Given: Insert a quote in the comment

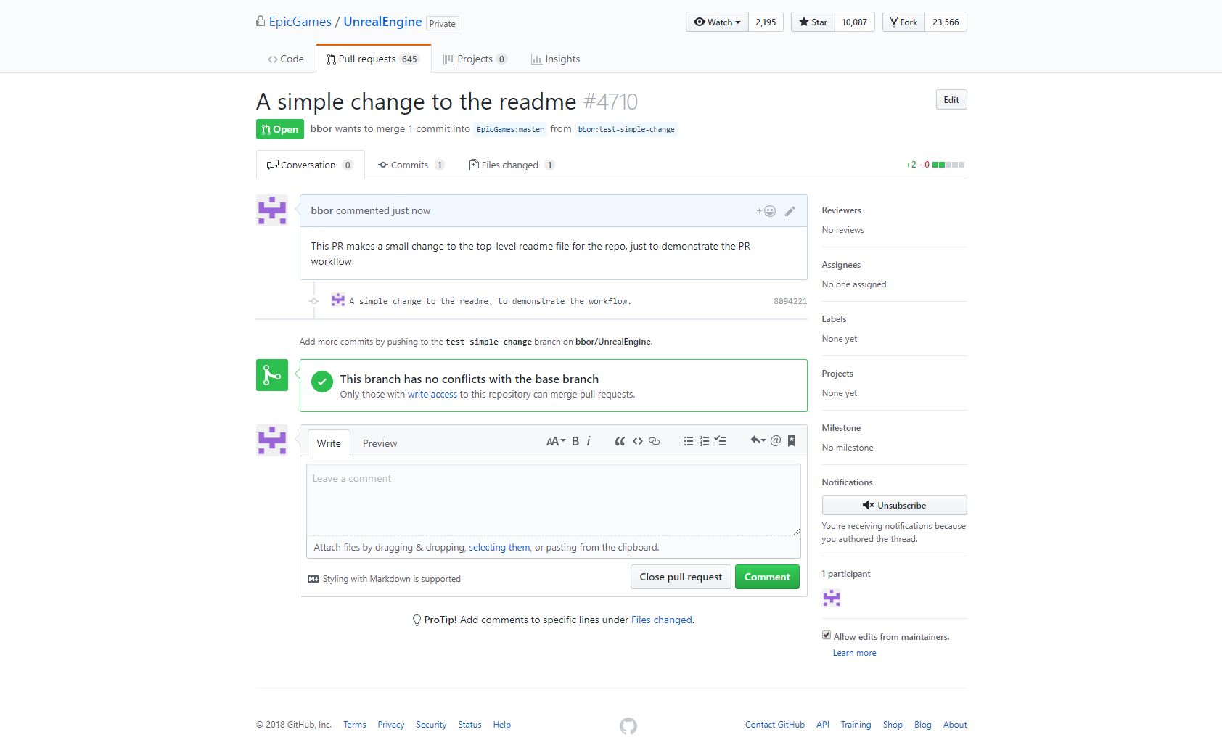Looking at the screenshot, I should point(620,441).
